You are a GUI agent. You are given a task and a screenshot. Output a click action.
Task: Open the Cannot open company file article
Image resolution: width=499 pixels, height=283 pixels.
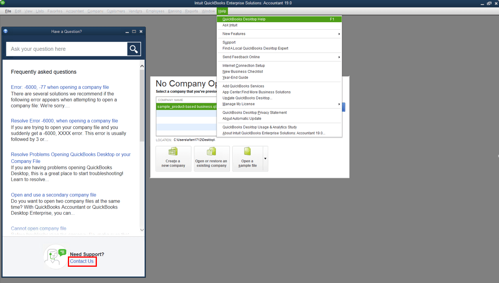point(39,228)
